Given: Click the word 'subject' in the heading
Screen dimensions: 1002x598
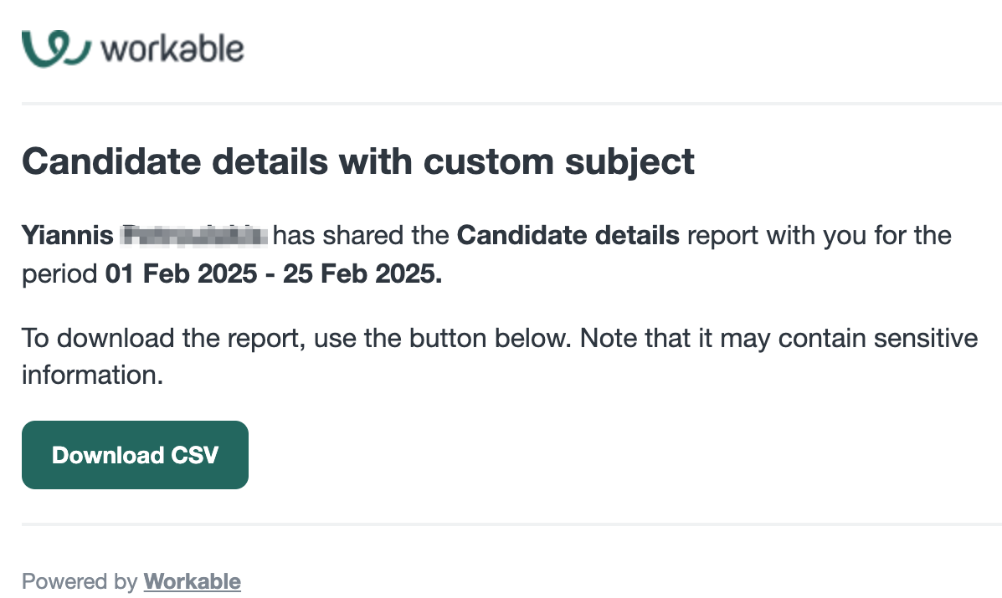Looking at the screenshot, I should click(x=629, y=163).
